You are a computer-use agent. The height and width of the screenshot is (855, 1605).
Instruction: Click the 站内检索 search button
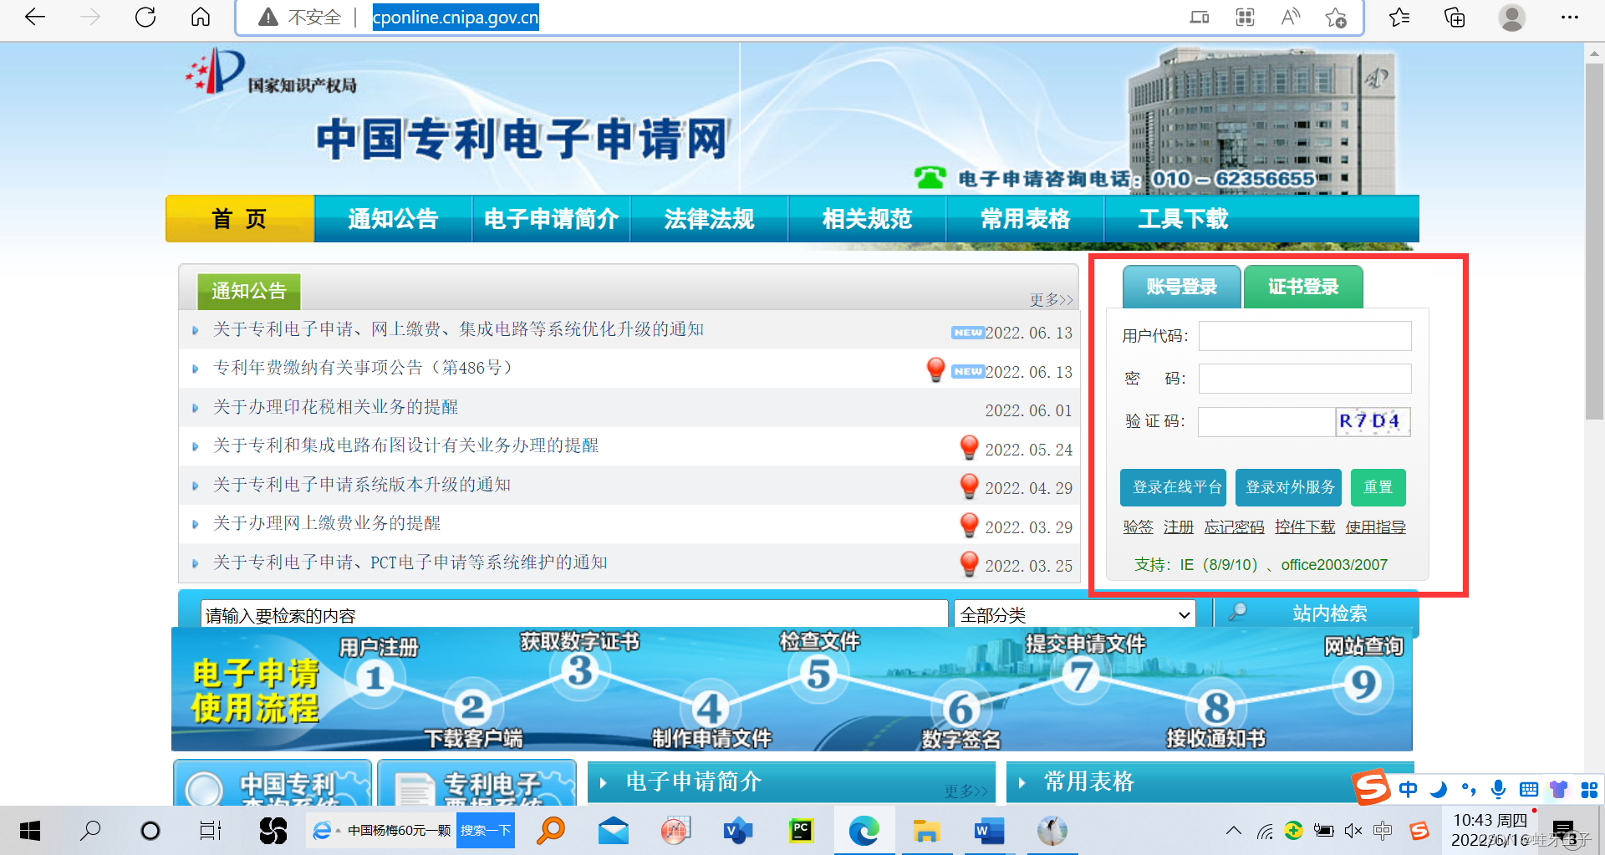(1316, 613)
